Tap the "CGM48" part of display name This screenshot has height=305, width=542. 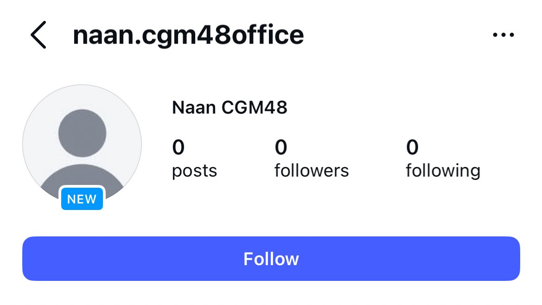tap(255, 108)
